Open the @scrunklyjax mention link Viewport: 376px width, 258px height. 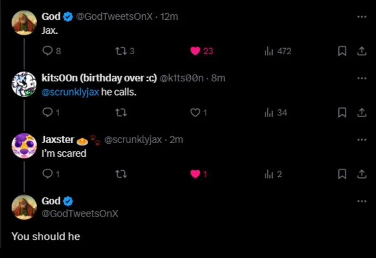[70, 92]
